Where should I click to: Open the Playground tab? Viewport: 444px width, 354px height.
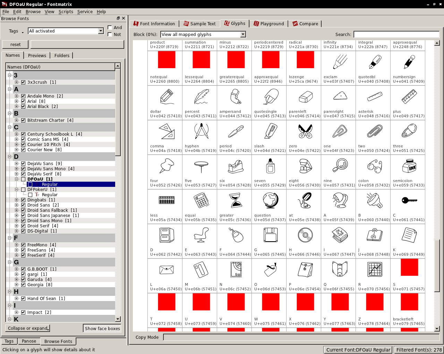click(x=269, y=24)
